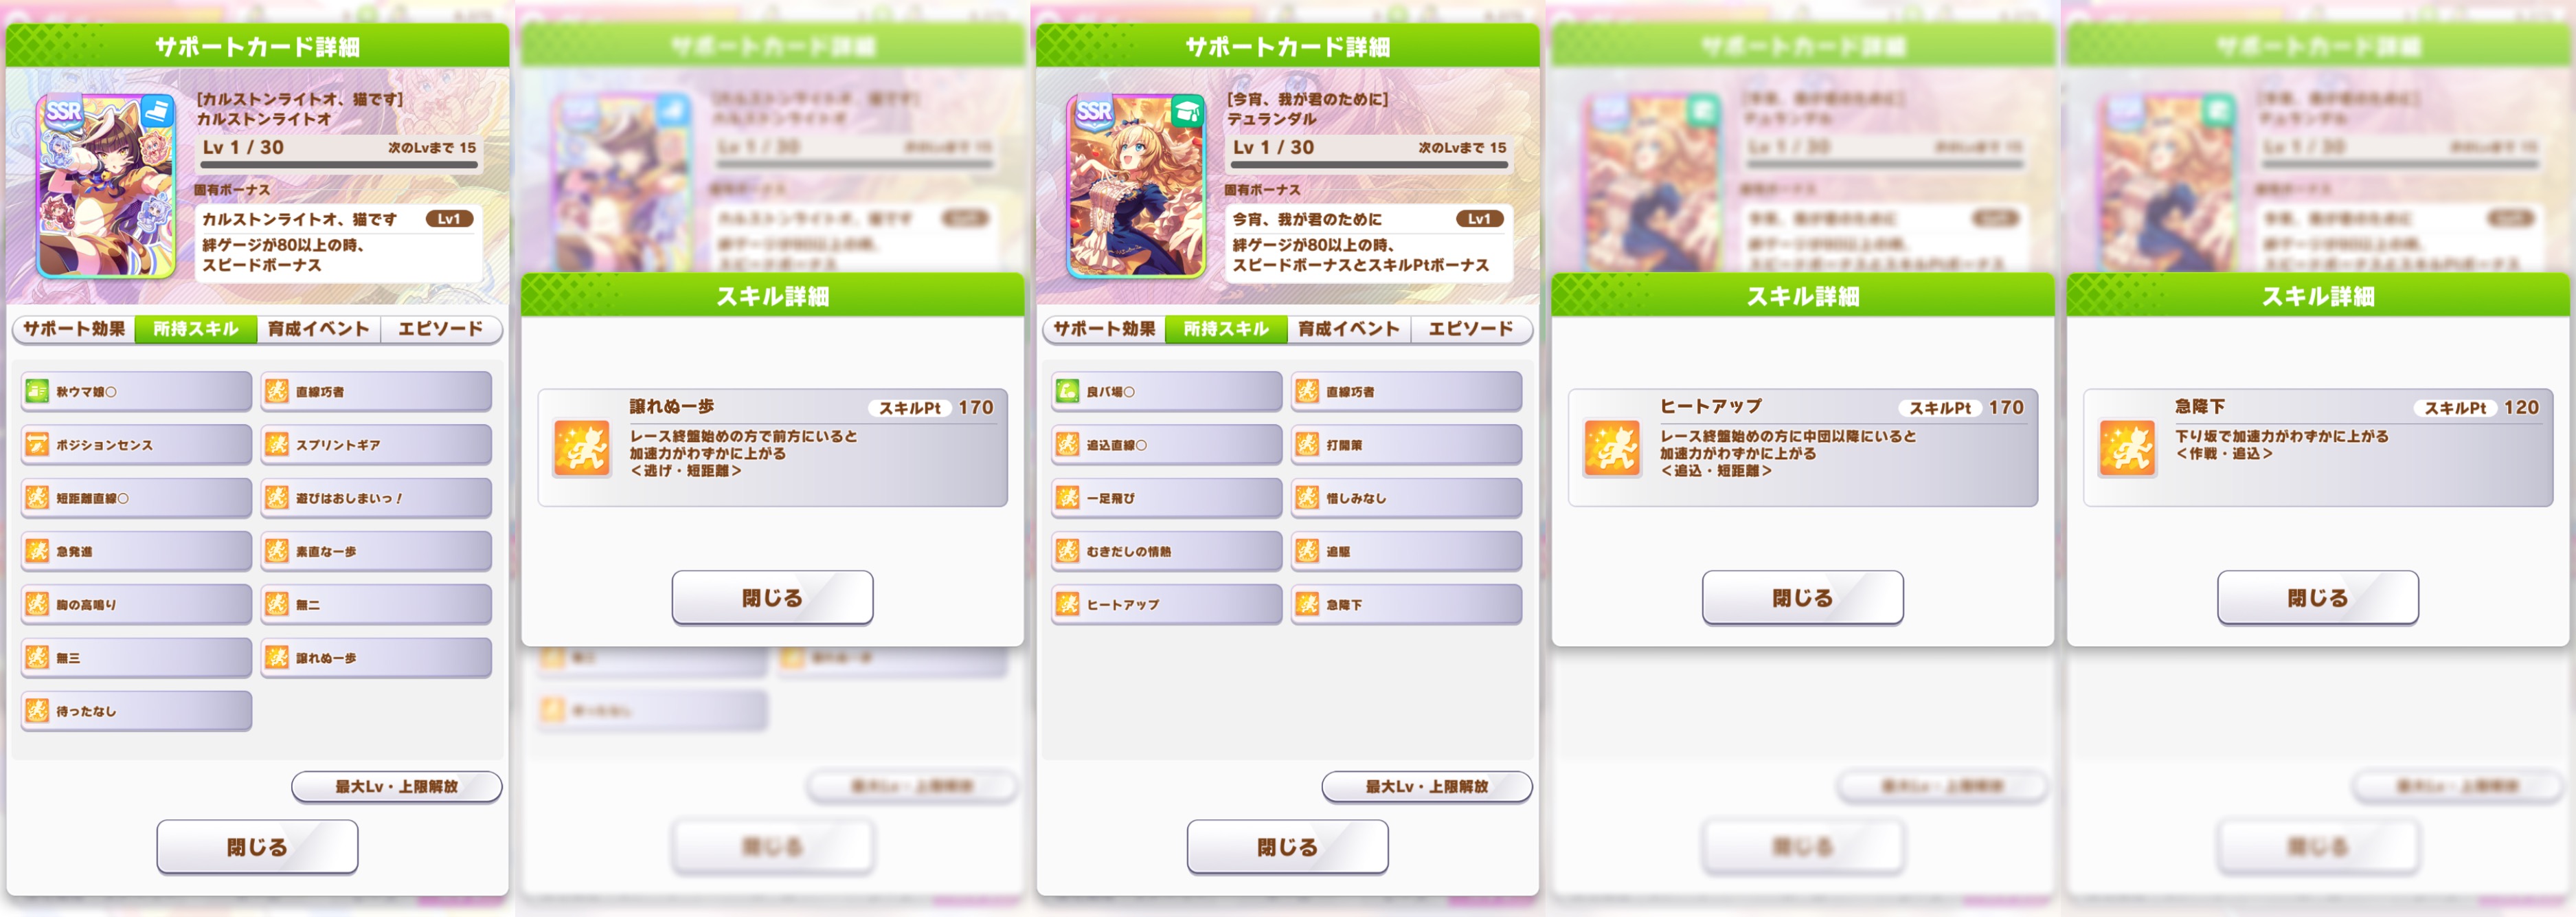Tap the テュランダル SSR card artwork
Screen dimensions: 2576x917
coord(1136,186)
